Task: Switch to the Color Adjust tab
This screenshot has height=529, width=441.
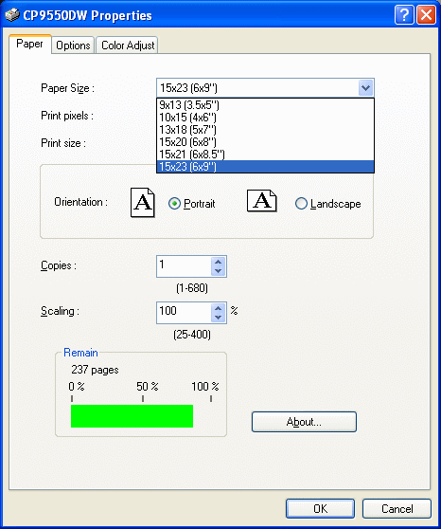Action: [128, 46]
